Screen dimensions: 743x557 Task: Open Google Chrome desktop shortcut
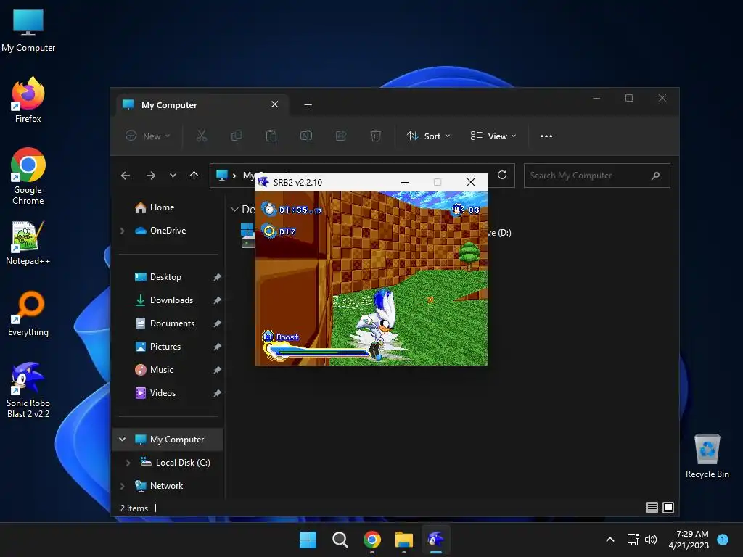tap(28, 176)
